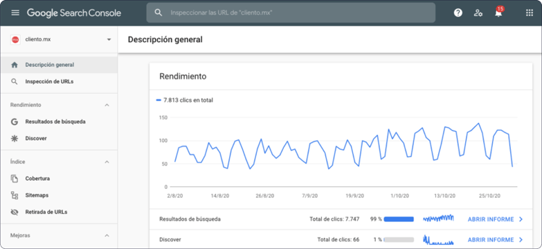Open the cliento.mx property dropdown

click(x=109, y=39)
